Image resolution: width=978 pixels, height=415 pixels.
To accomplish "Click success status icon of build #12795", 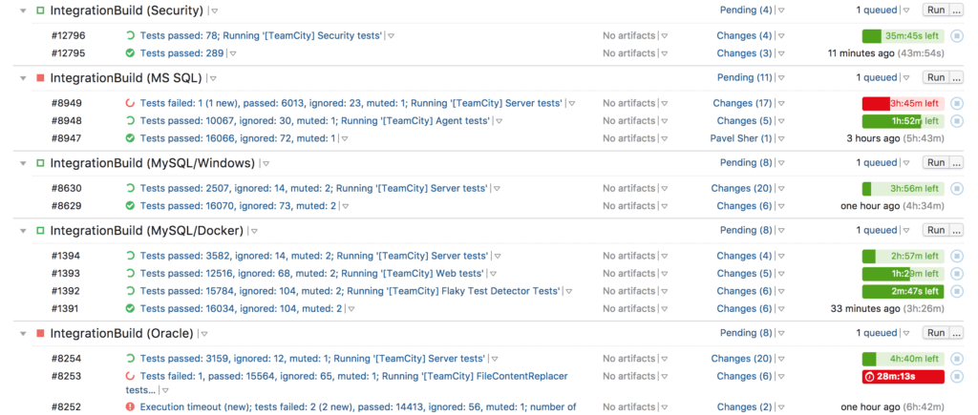I will tap(130, 53).
